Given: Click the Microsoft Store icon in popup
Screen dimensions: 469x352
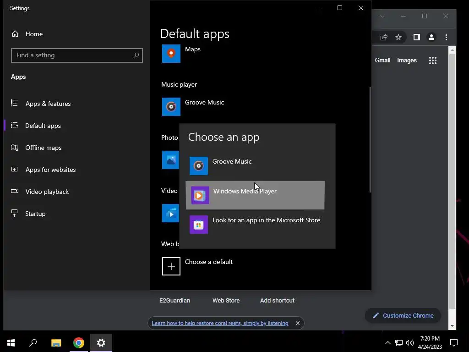Looking at the screenshot, I should (x=199, y=225).
